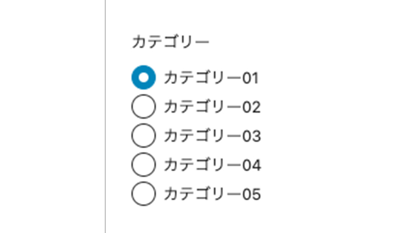Choose the カテゴリー02 radio button

click(143, 107)
